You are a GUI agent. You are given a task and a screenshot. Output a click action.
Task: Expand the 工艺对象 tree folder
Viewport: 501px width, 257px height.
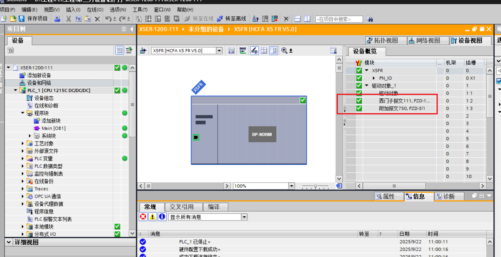23,144
